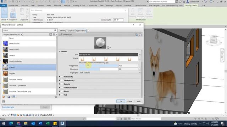Click Cancel in Material Browser
Viewport: 227px width, 127px height.
tap(130, 101)
